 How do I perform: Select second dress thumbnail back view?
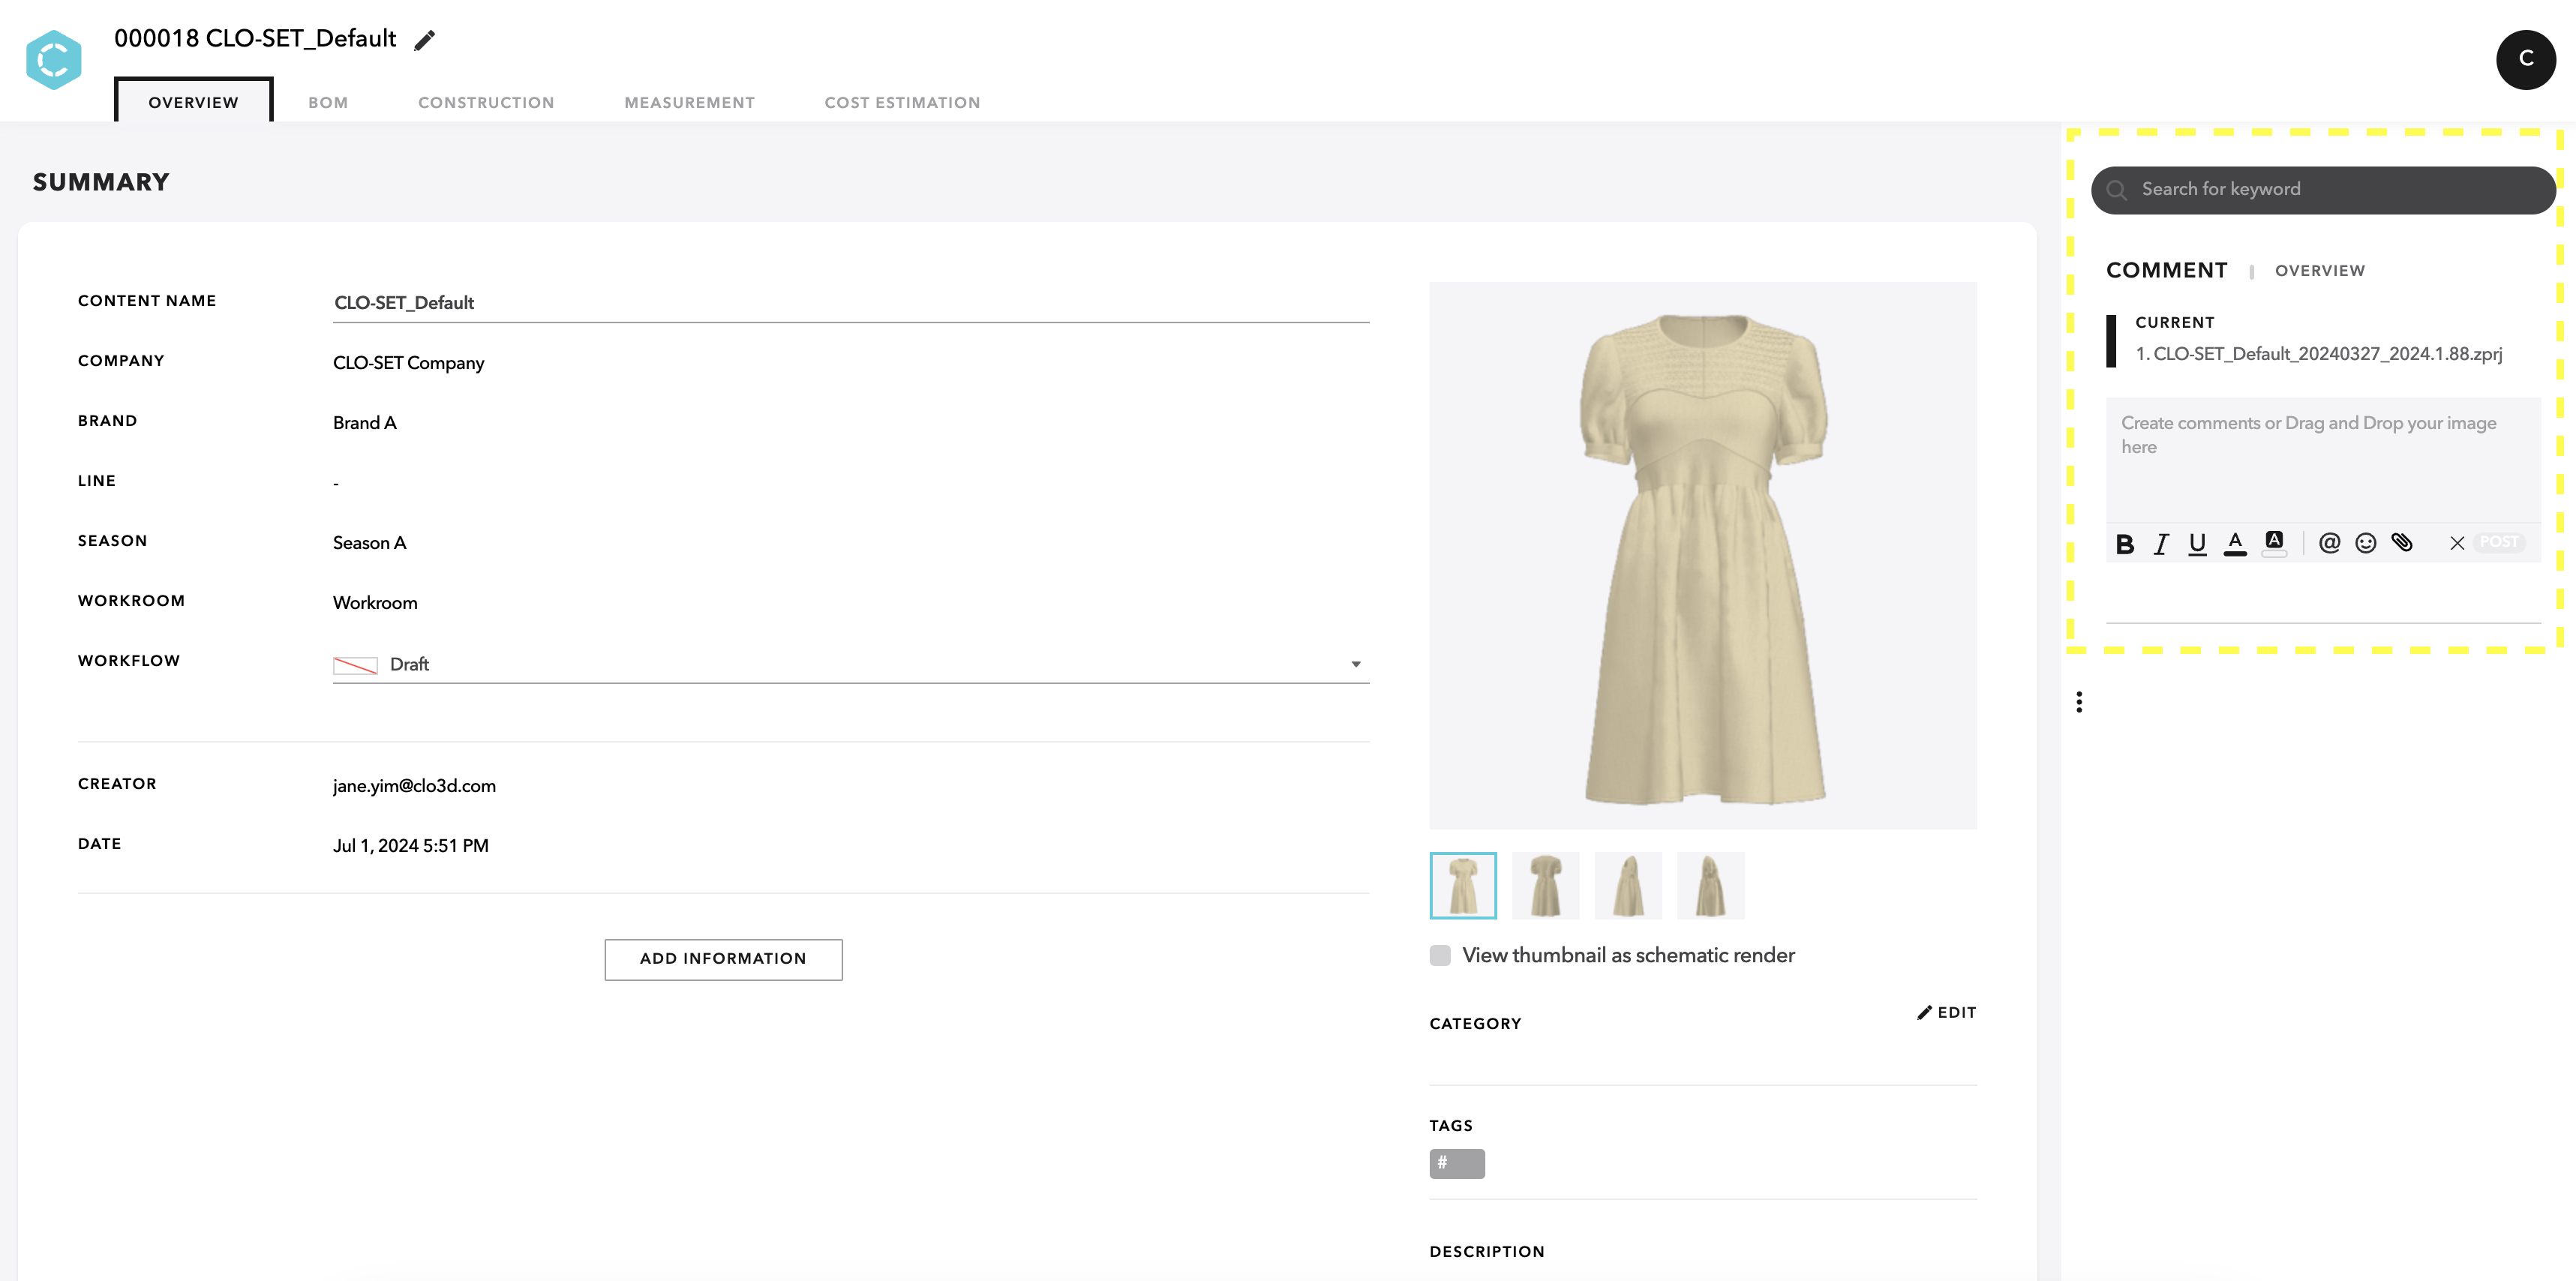pos(1545,886)
